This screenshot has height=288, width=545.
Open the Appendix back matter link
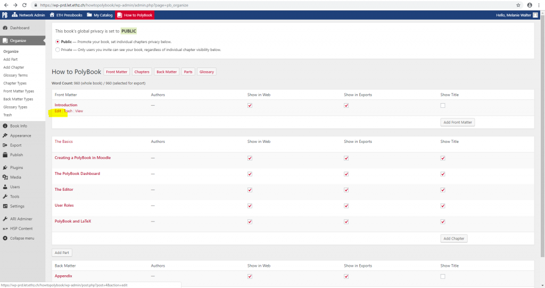coord(63,276)
